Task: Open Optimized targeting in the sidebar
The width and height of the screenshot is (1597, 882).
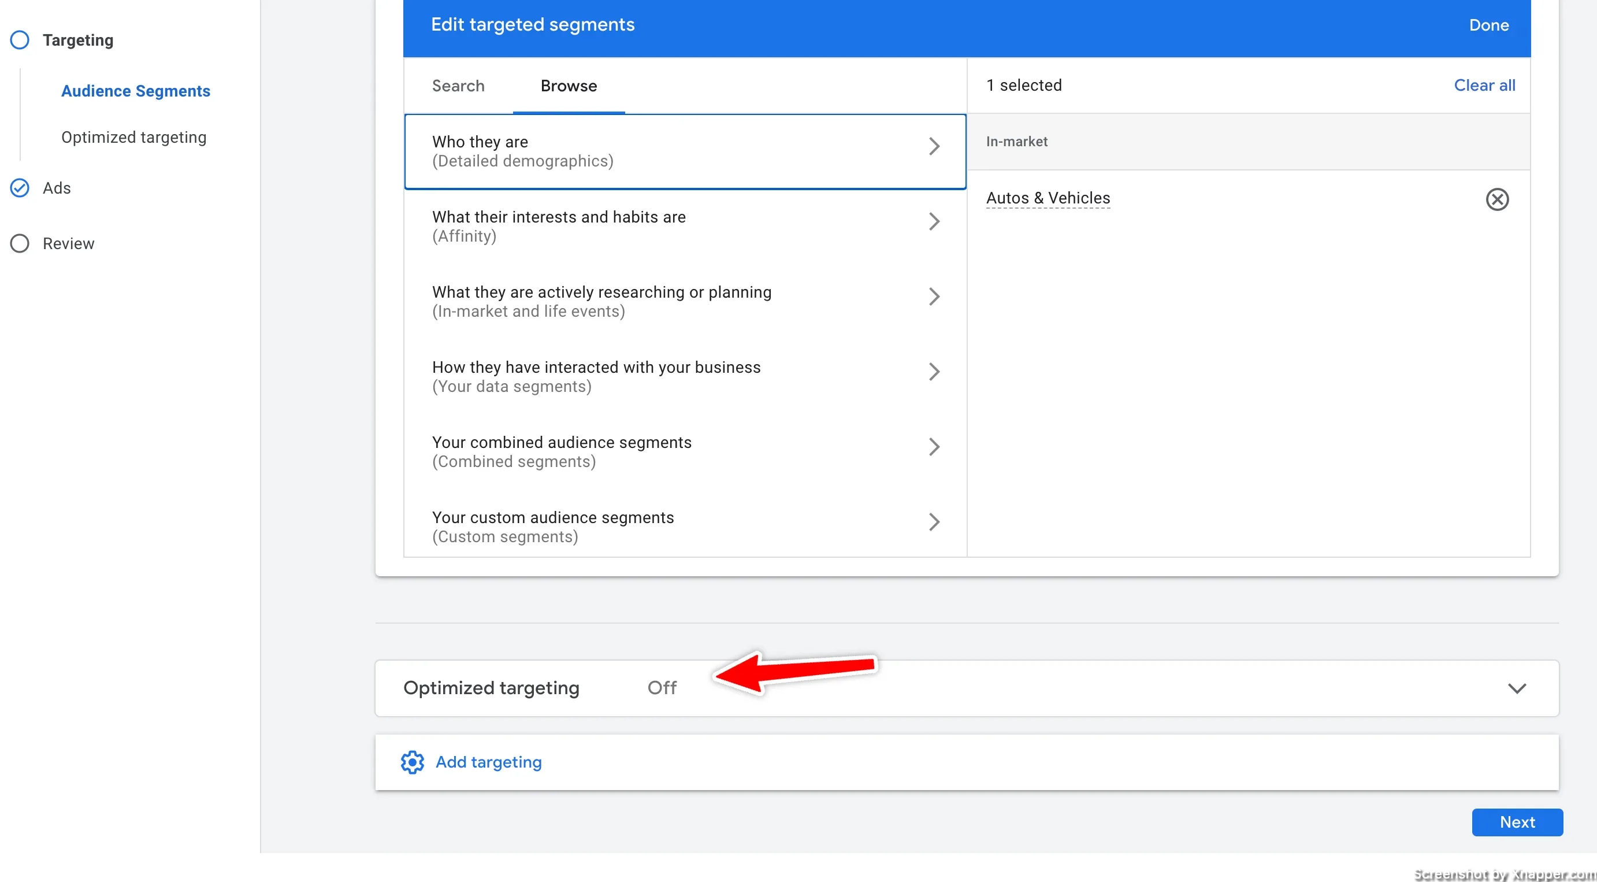Action: click(134, 137)
